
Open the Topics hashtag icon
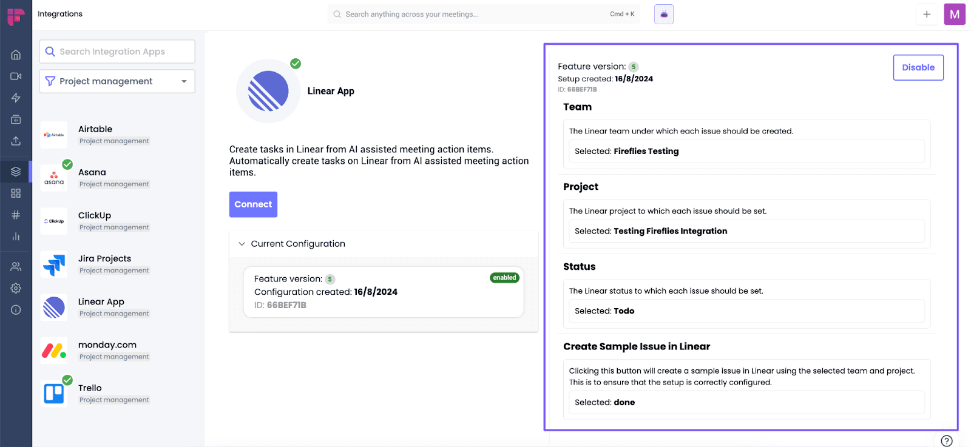[x=16, y=215]
